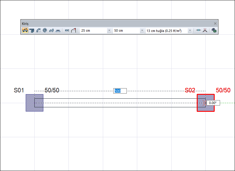Click the red S02 column label
The height and width of the screenshot is (171, 235).
coord(190,90)
